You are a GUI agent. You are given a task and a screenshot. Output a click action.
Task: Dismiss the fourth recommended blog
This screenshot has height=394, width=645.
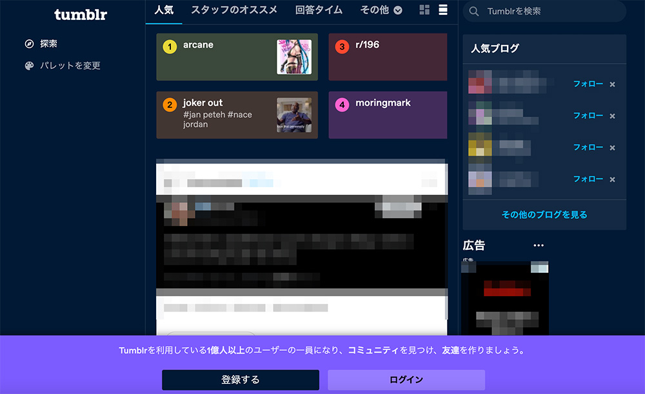point(613,180)
